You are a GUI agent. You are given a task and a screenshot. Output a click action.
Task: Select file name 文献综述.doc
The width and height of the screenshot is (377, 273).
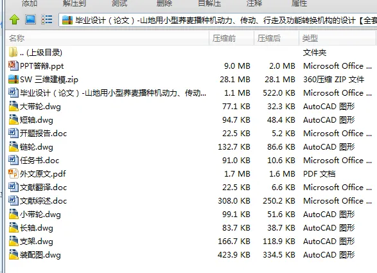[43, 200]
